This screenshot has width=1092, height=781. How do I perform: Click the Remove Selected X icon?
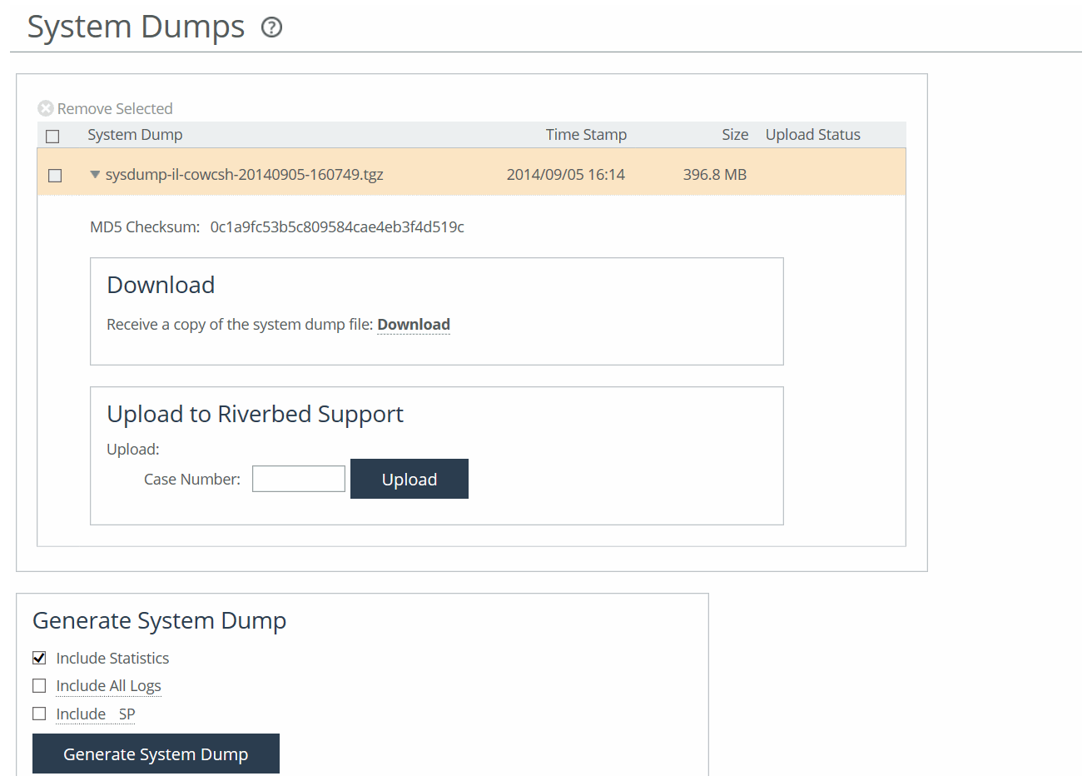pos(46,108)
